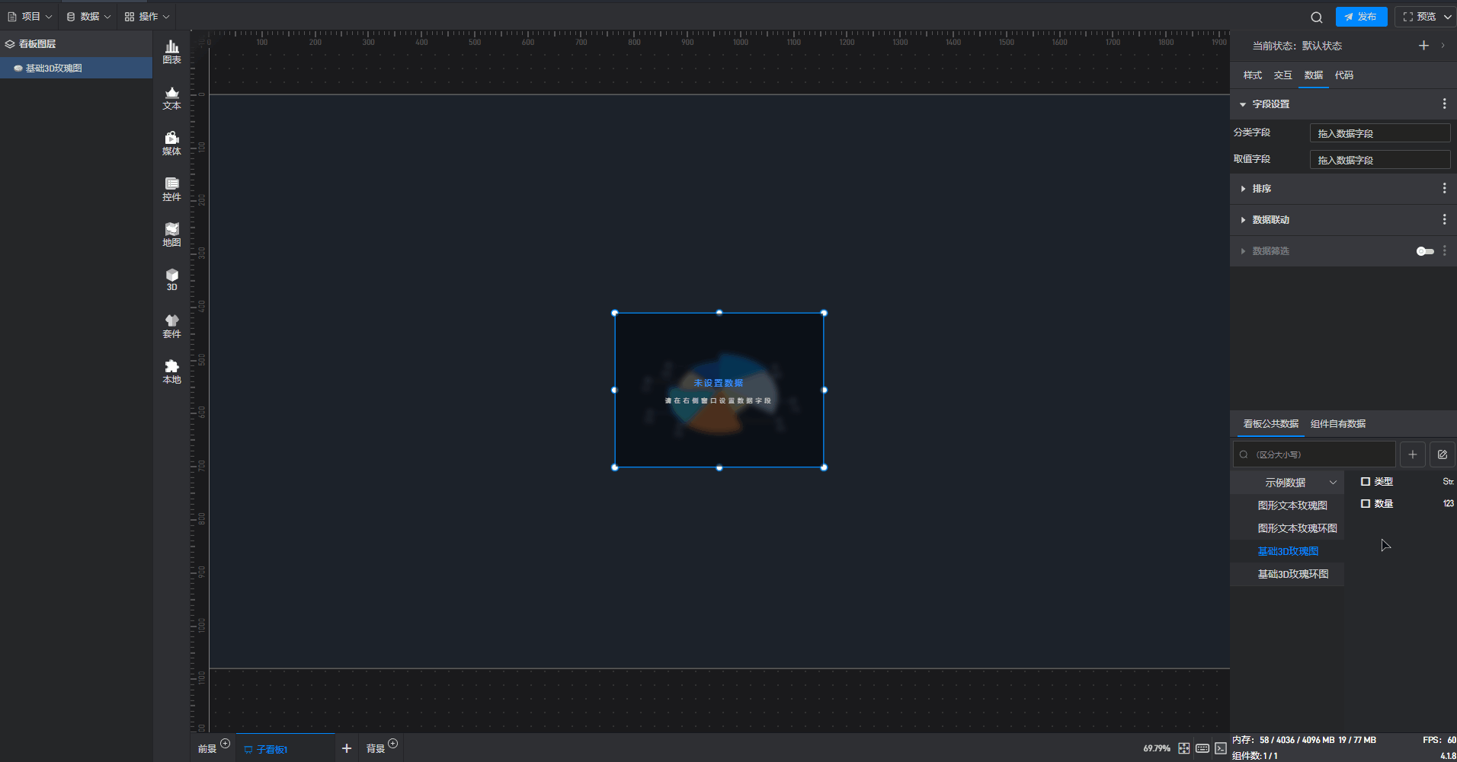The width and height of the screenshot is (1457, 762).
Task: Open the 文本 text components icon
Action: pos(171,97)
